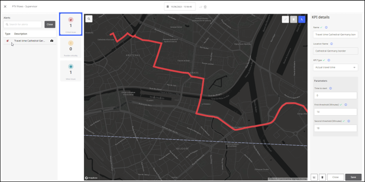Click the gray middle map tool button
Image resolution: width=365 pixels, height=182 pixels.
click(294, 20)
